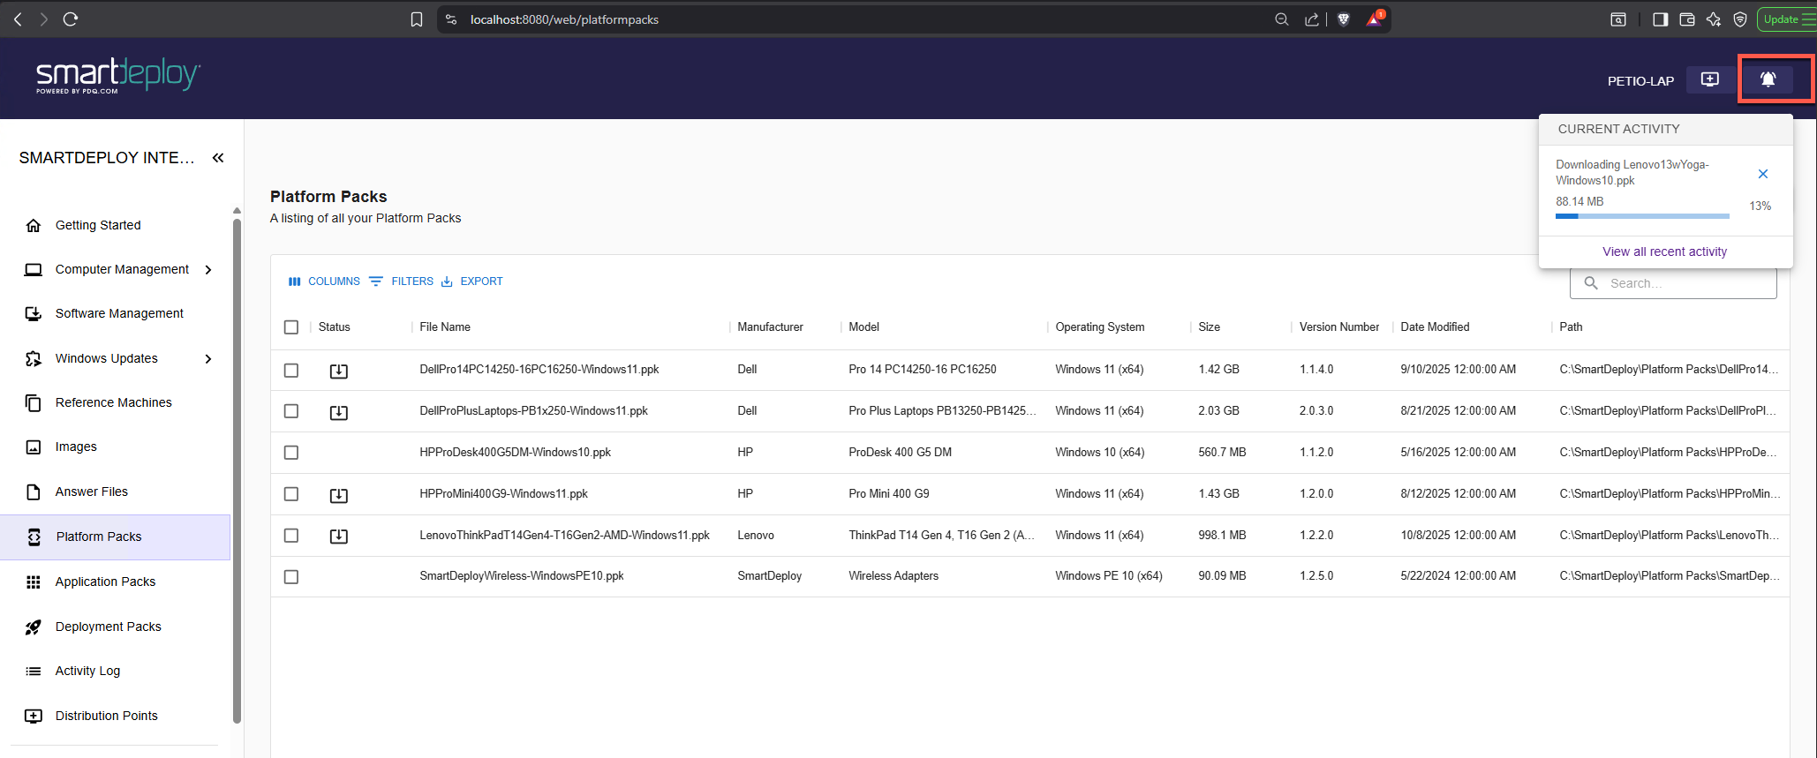
Task: Go to Activity Log in sidebar
Action: coord(87,671)
